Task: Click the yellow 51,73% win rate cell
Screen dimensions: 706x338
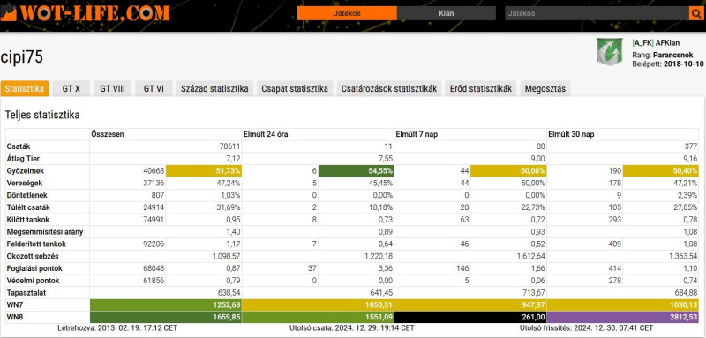Action: pyautogui.click(x=204, y=171)
